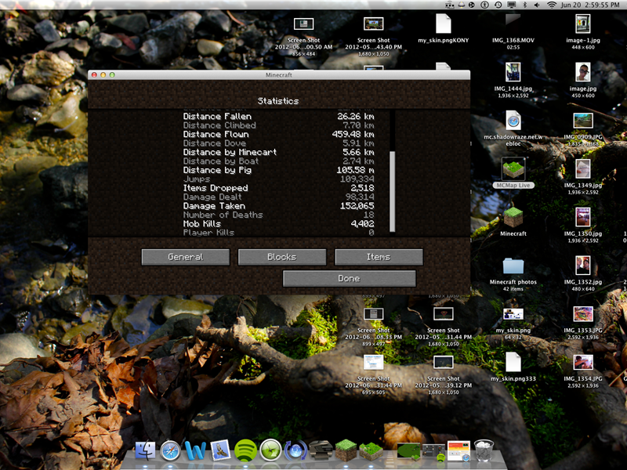The height and width of the screenshot is (470, 627).
Task: Open the Wi-Fi menu in the menu bar
Action: (x=552, y=5)
